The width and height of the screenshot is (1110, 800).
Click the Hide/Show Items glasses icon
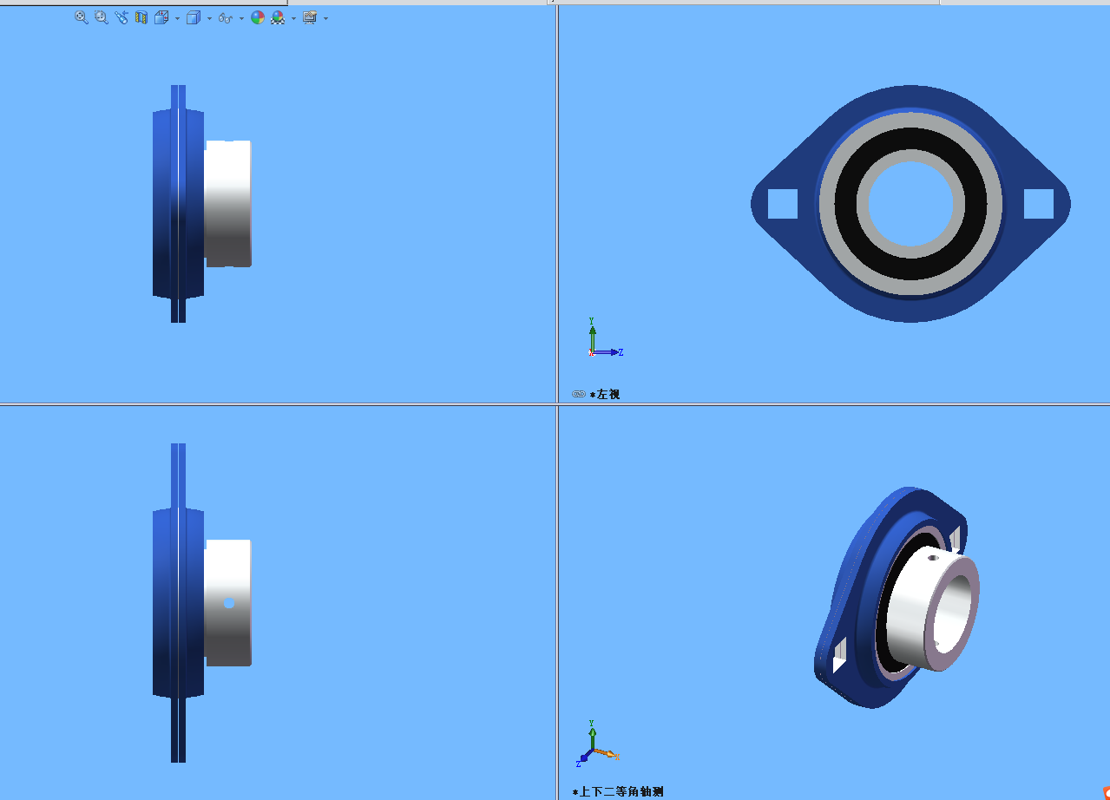point(226,18)
